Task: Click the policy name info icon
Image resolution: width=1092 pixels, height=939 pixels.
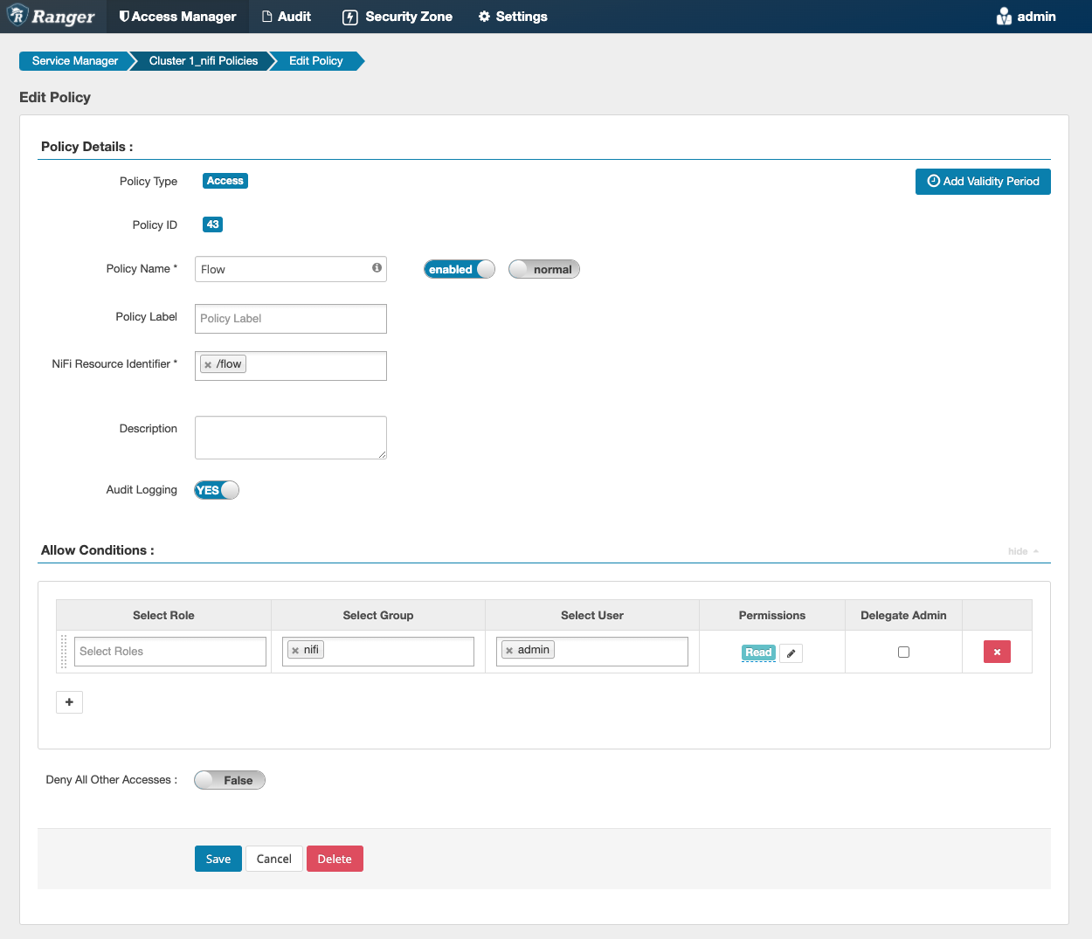Action: pos(377,268)
